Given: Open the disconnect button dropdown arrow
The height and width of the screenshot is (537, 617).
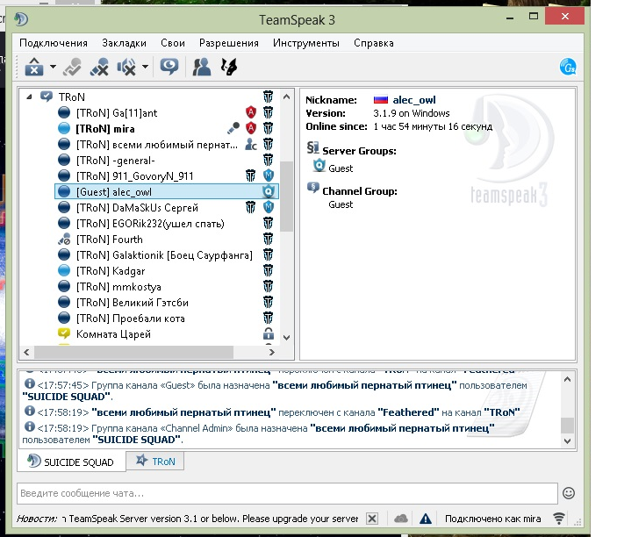Looking at the screenshot, I should (53, 67).
